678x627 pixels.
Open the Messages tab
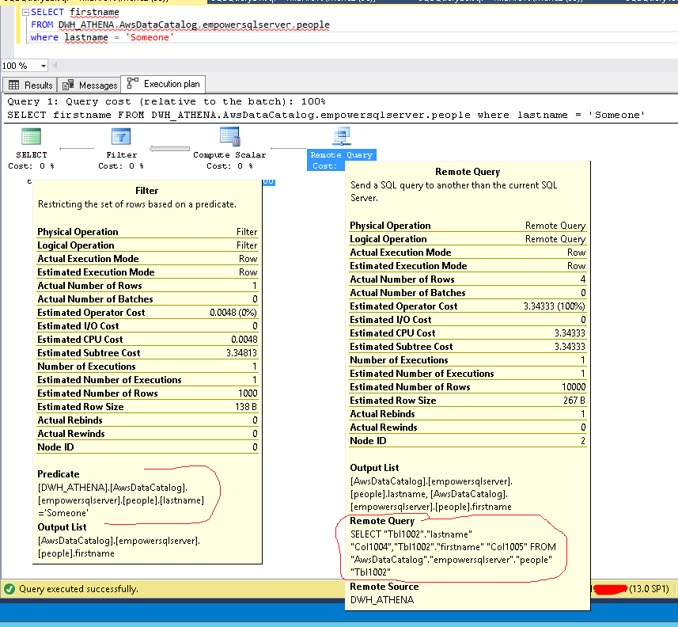(97, 85)
